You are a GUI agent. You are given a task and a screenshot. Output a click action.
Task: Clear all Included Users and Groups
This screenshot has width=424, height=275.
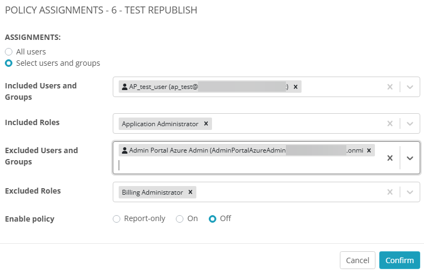(390, 87)
